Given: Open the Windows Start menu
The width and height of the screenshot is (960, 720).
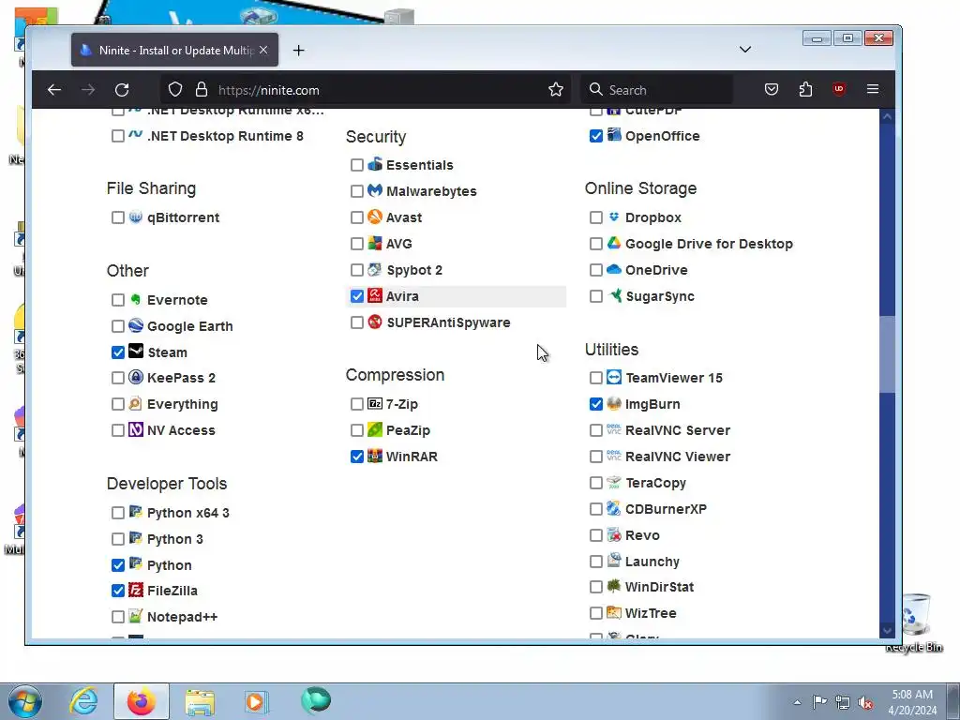Looking at the screenshot, I should 24,701.
